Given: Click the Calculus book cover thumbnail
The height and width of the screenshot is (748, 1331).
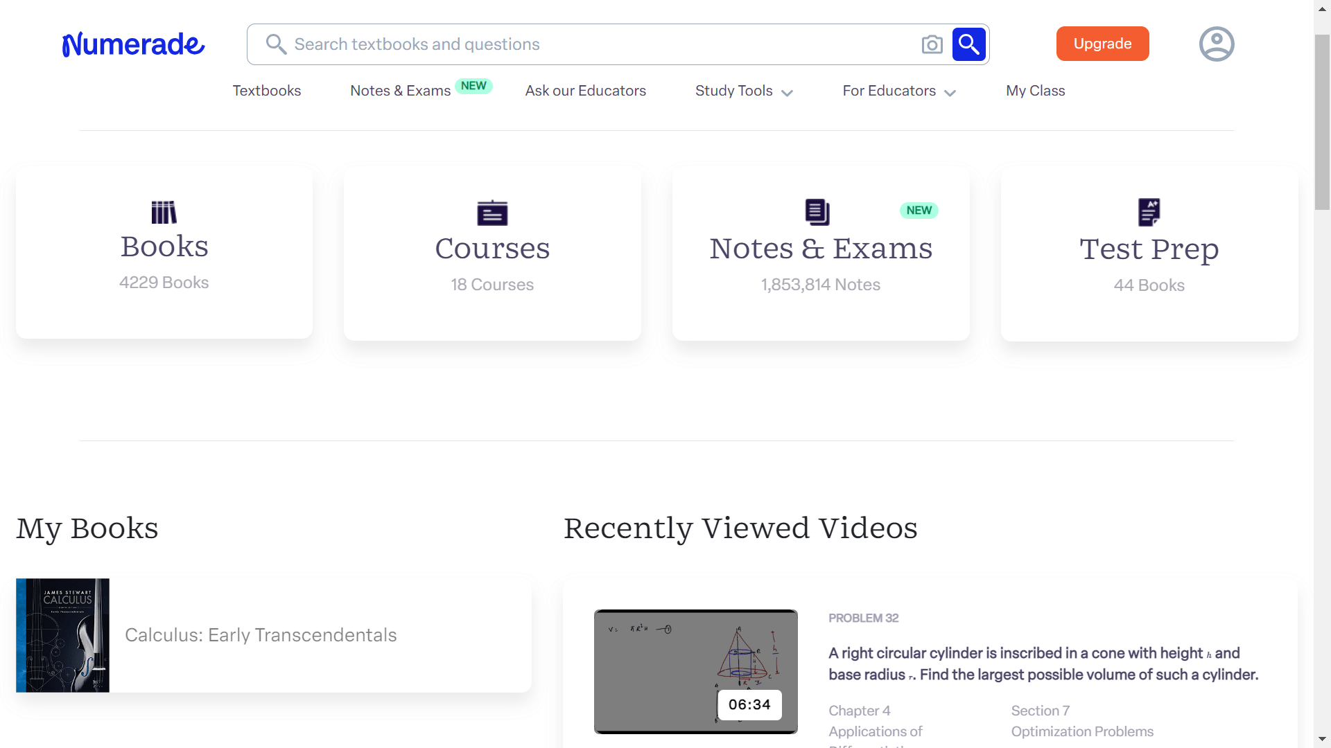Looking at the screenshot, I should click(62, 635).
